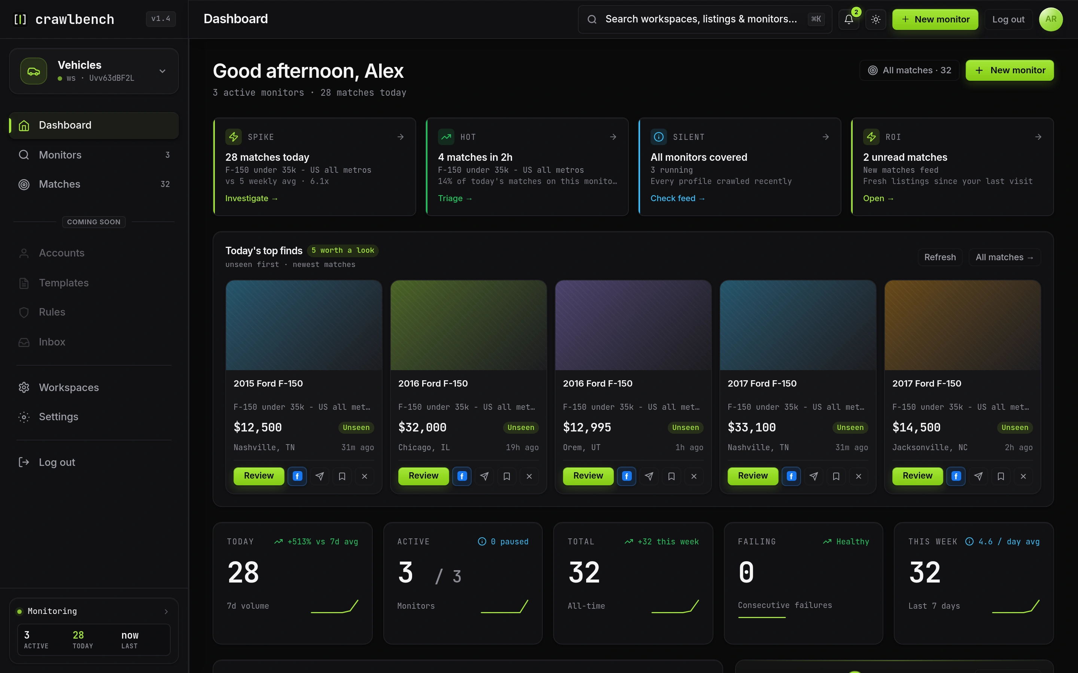1078x673 pixels.
Task: Open Rules coming-soon item
Action: (94, 312)
